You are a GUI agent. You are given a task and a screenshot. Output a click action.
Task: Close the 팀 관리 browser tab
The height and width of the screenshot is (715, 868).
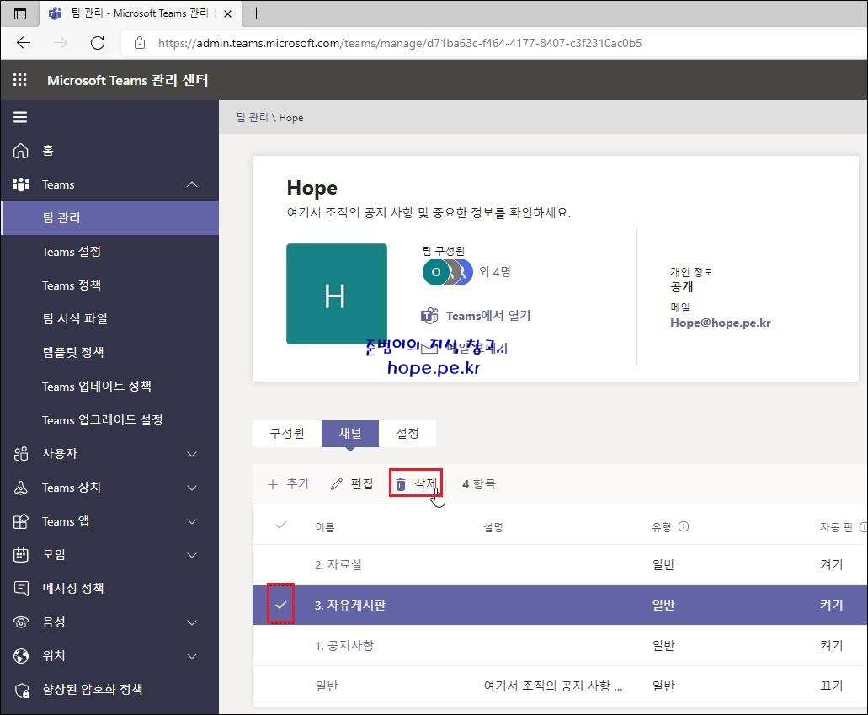227,13
